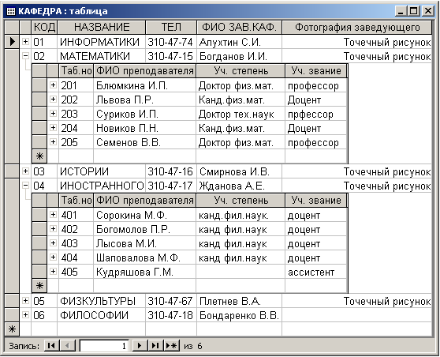Collapse the ИНОСТРАННОГО department subtable
Screen dimensions: 440x357
(x=25, y=186)
